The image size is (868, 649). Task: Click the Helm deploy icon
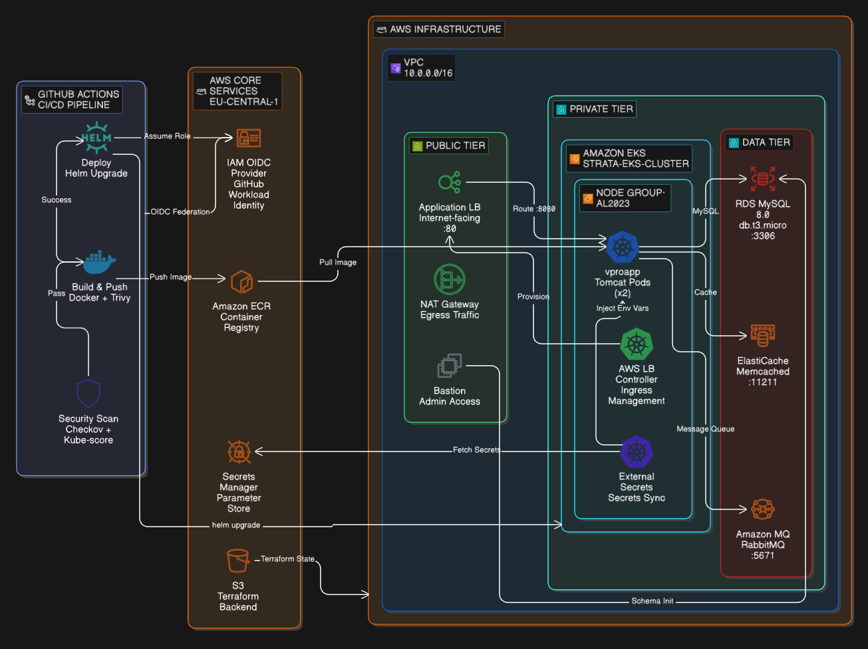point(96,138)
